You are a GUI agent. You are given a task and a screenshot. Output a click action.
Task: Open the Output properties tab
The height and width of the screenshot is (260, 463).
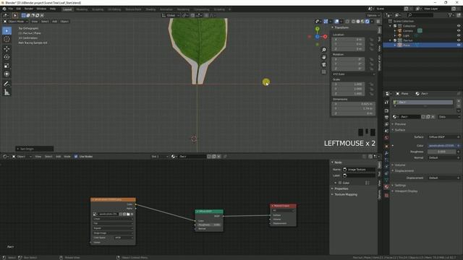click(386, 118)
